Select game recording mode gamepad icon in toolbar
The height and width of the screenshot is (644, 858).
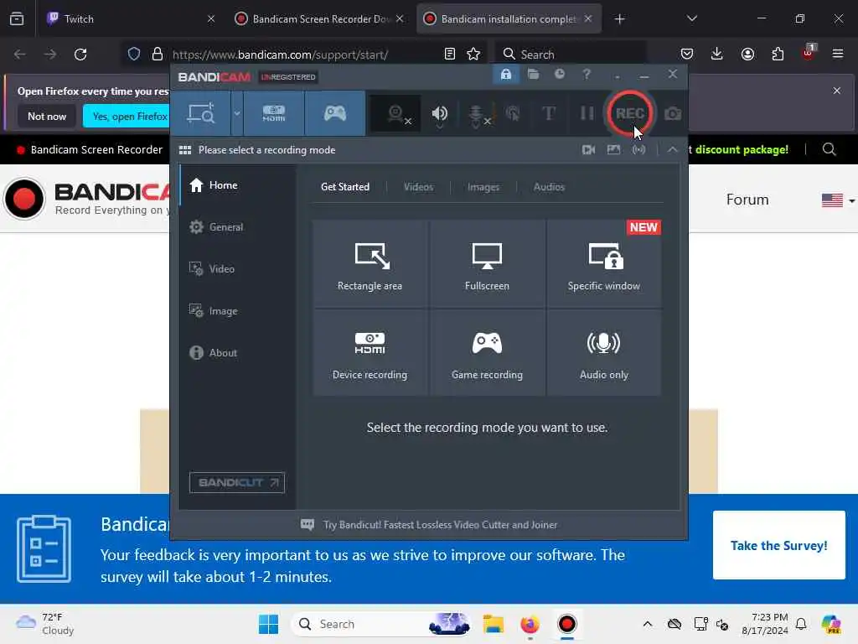[335, 113]
